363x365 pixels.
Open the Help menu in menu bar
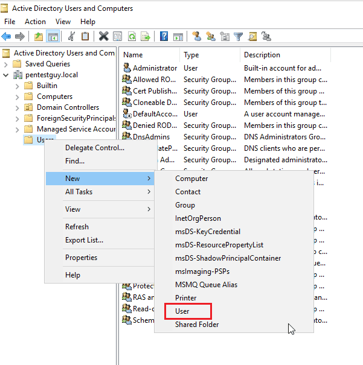88,22
